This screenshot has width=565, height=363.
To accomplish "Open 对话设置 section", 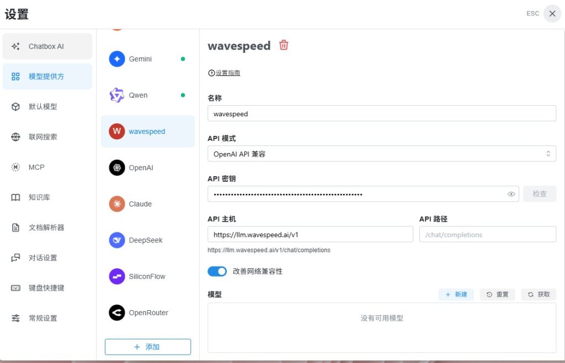I will (x=47, y=258).
